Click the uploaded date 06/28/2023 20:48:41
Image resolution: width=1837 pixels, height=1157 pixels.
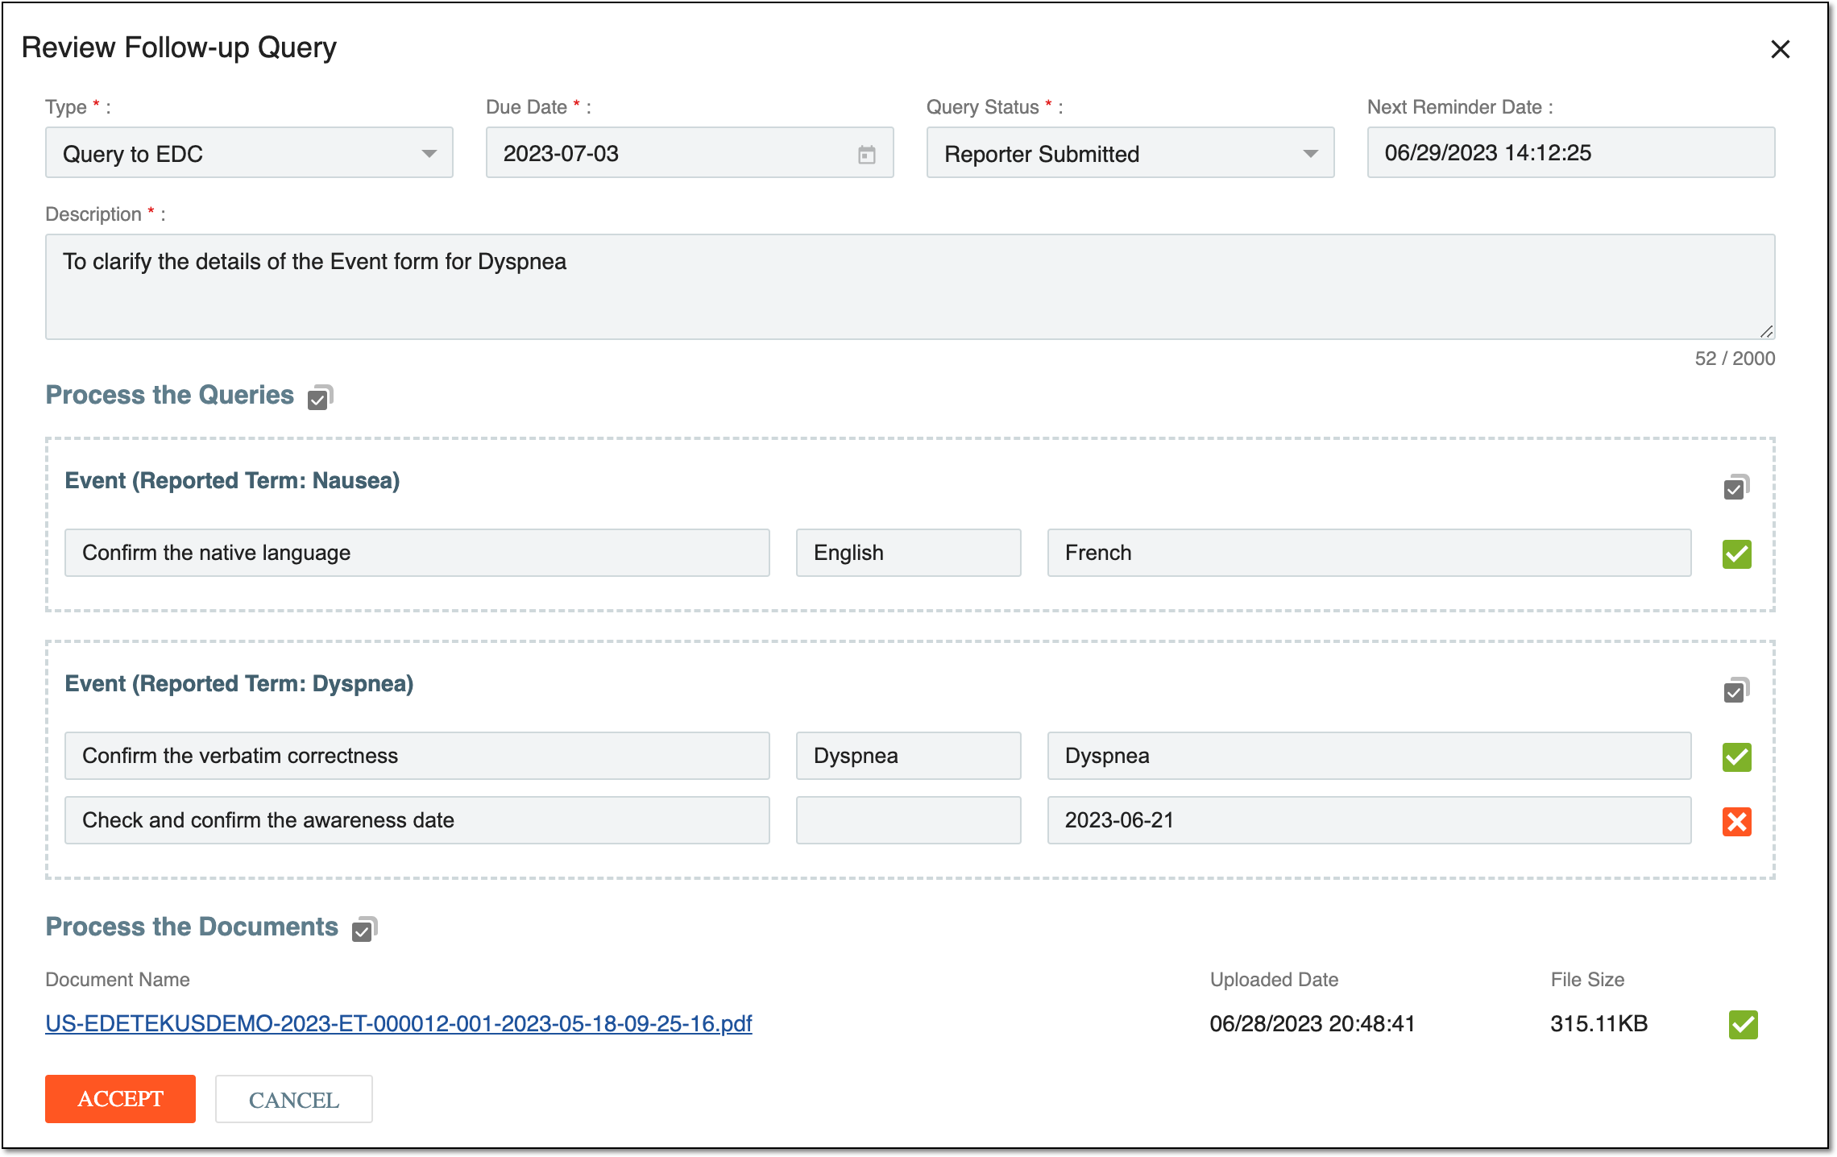point(1312,1024)
